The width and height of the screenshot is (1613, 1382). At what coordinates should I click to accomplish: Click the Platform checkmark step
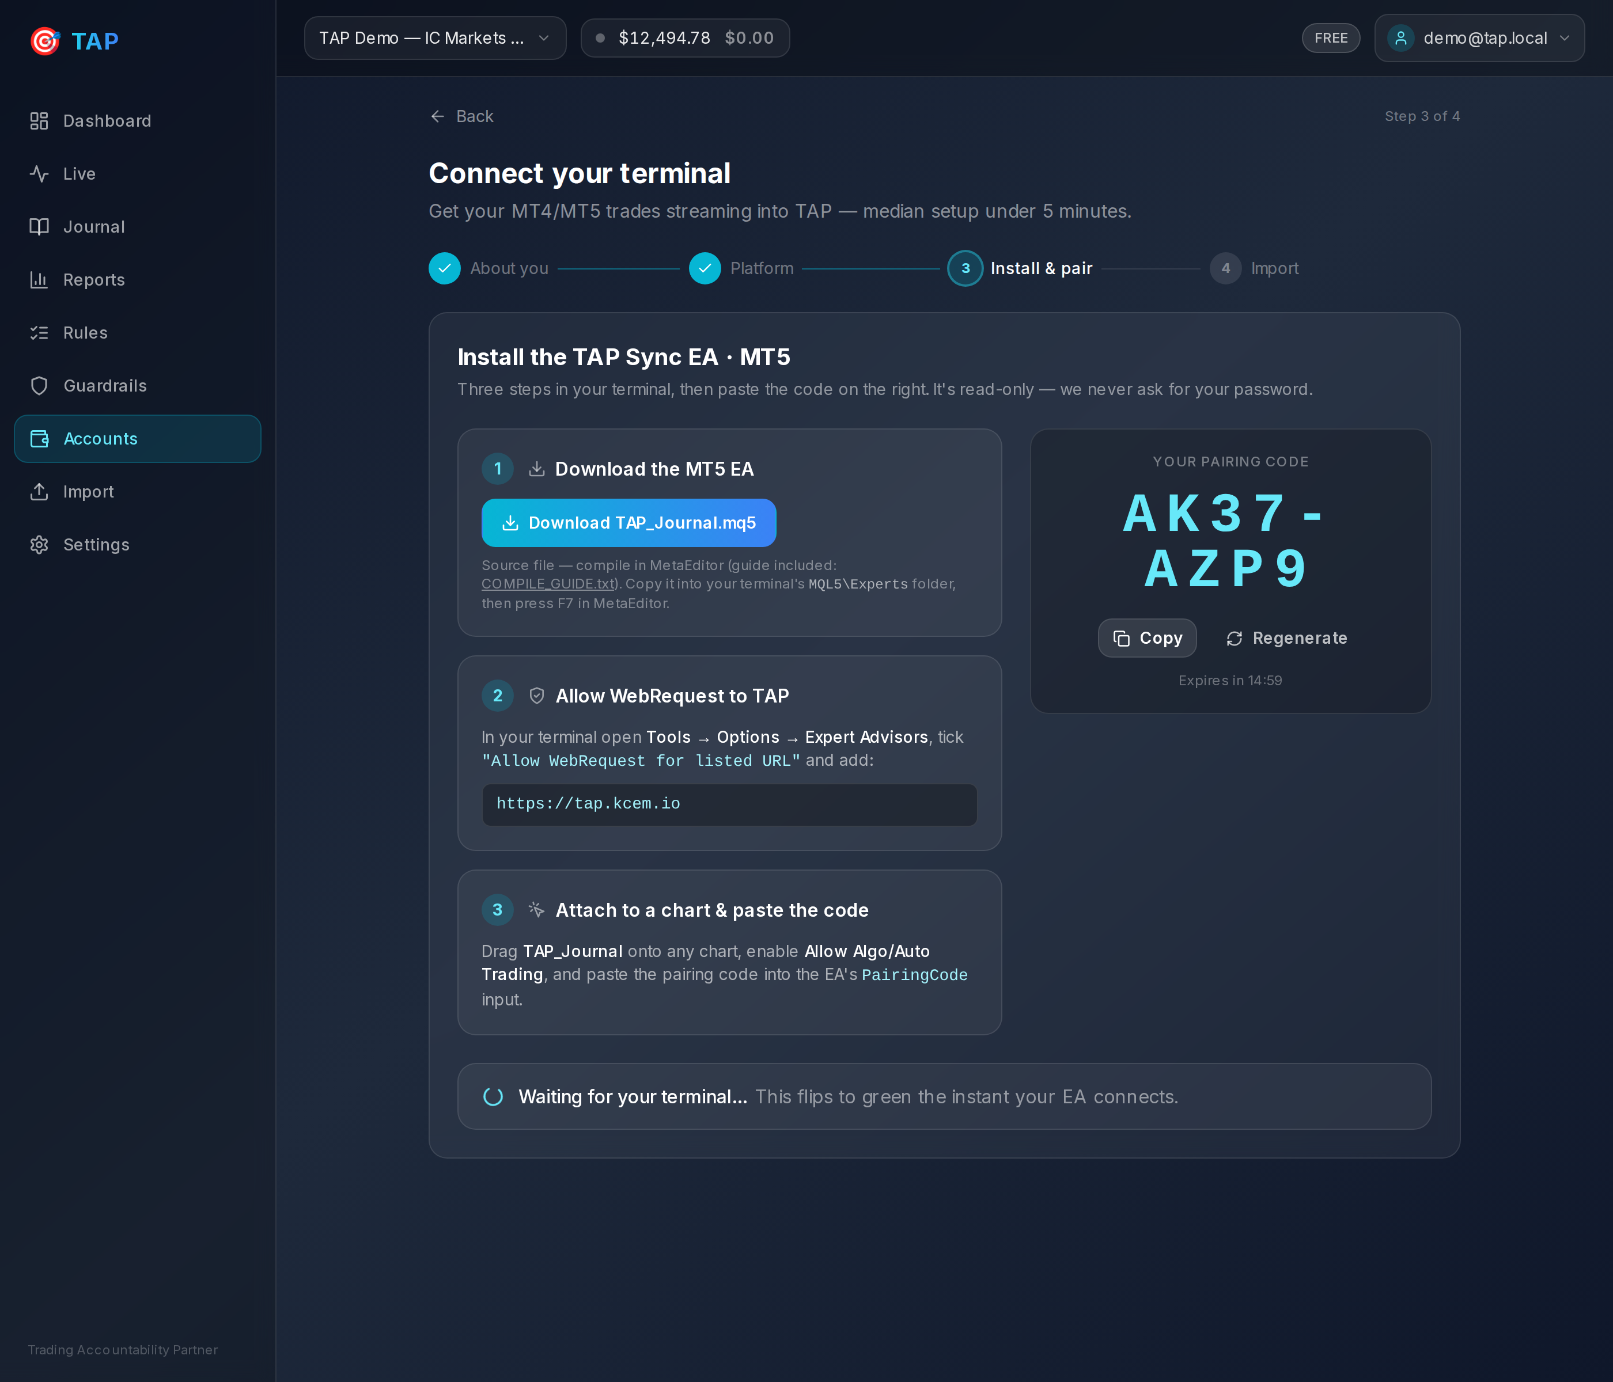click(x=705, y=268)
